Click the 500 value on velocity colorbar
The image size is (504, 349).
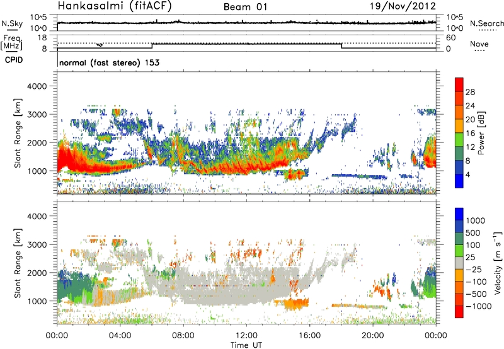point(473,232)
